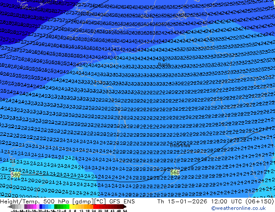Click the cyan -18 legend swatch

52,206
